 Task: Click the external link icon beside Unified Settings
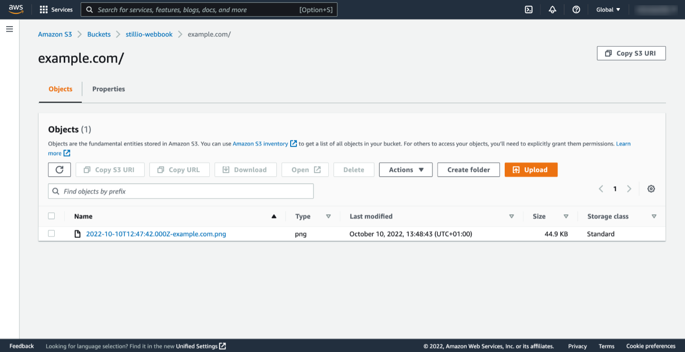point(223,346)
